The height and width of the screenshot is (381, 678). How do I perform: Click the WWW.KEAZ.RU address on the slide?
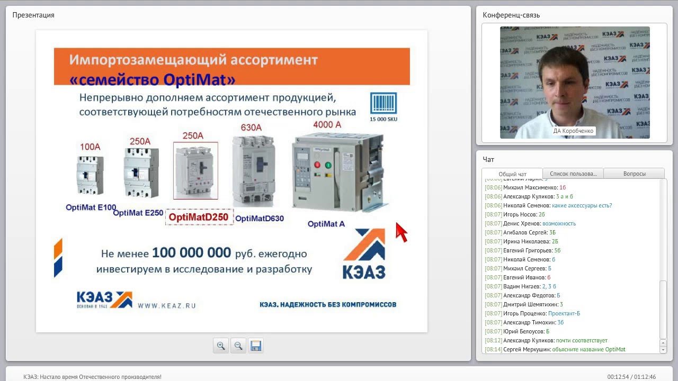167,305
